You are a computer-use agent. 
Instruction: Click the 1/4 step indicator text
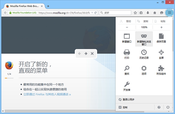pos(9,74)
